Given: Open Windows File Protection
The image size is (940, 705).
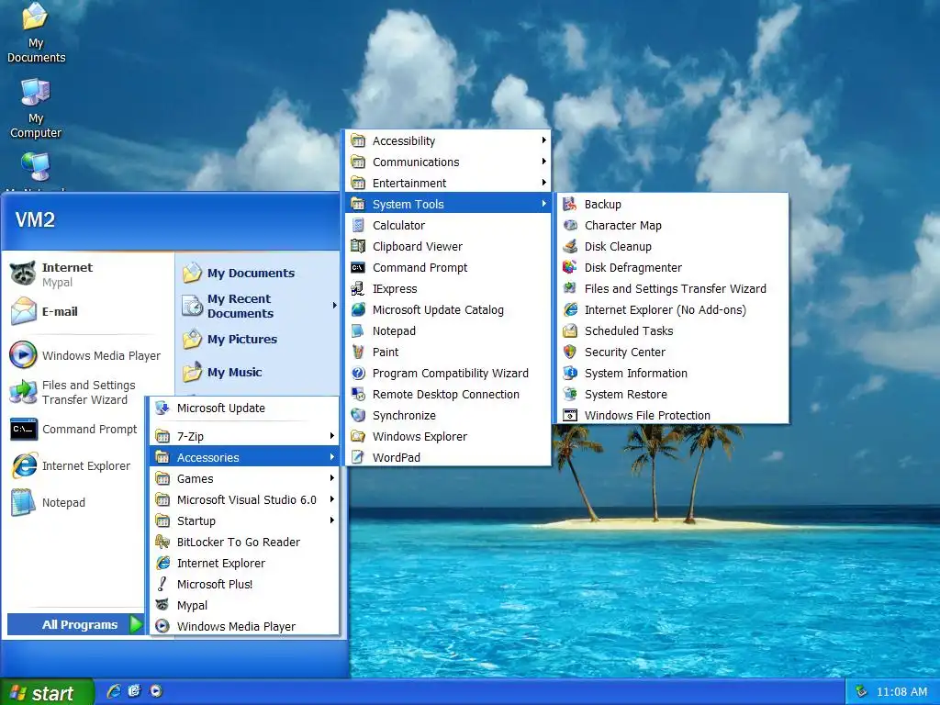Looking at the screenshot, I should 673,415.
